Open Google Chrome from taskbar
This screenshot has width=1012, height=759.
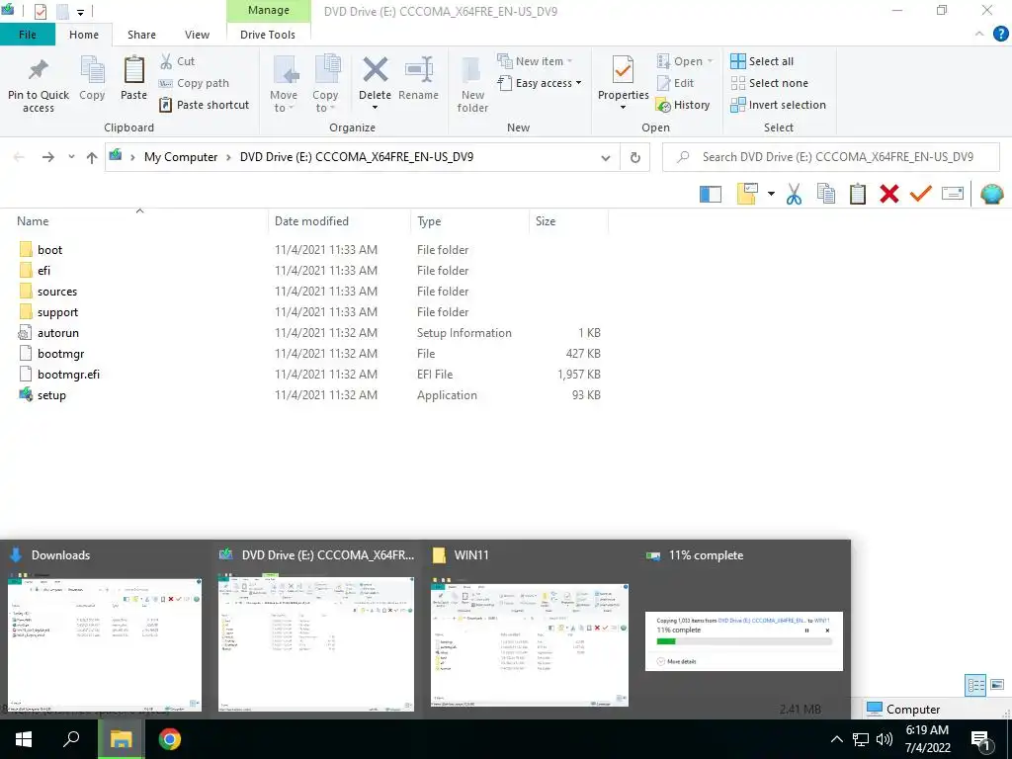[x=169, y=739]
